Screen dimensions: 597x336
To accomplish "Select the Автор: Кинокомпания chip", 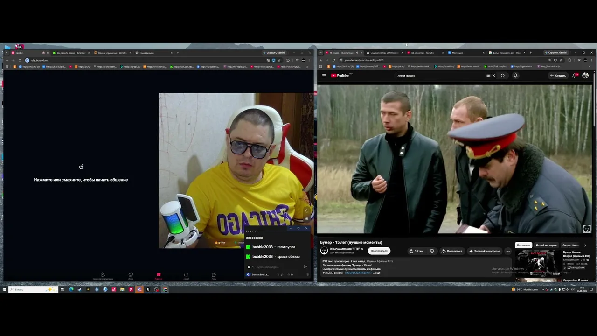I will click(x=570, y=245).
